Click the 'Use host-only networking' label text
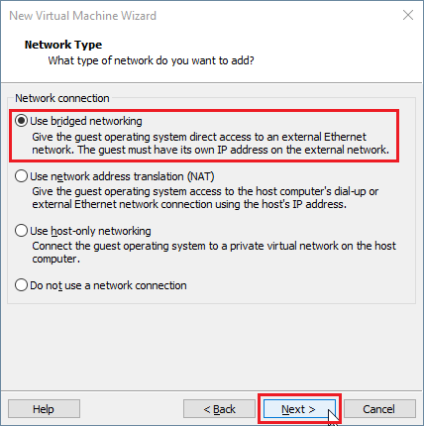Screen dimensions: 424x426 [90, 231]
